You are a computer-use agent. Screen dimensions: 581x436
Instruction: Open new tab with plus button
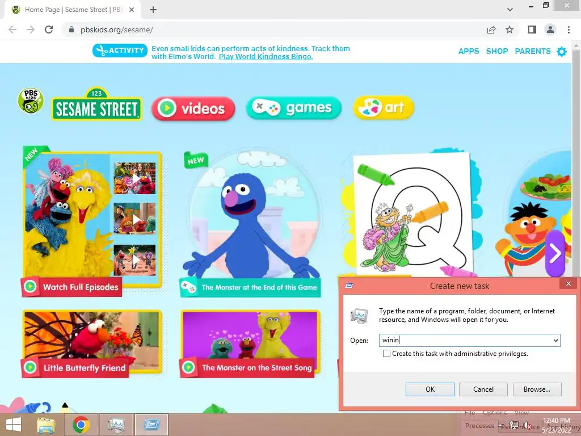(x=153, y=10)
